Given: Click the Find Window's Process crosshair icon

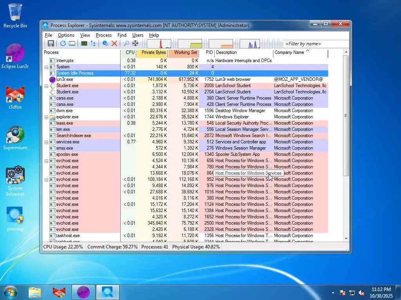Looking at the screenshot, I should tap(135, 43).
